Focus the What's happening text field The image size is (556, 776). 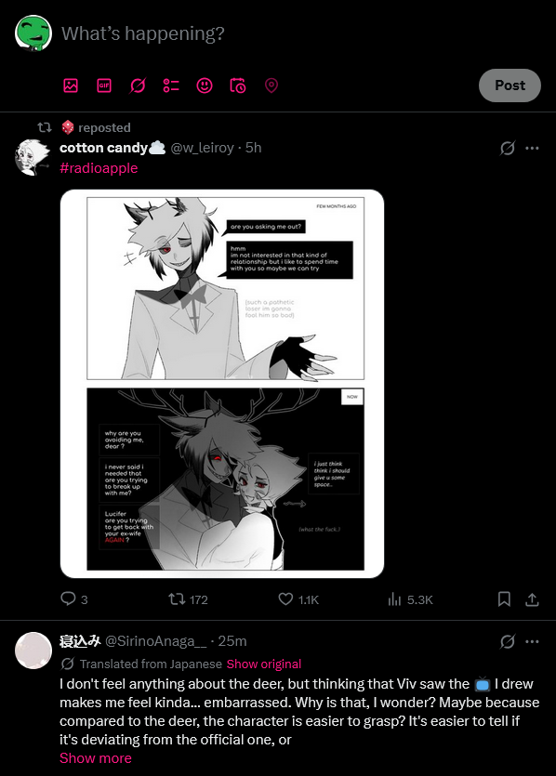pyautogui.click(x=298, y=33)
